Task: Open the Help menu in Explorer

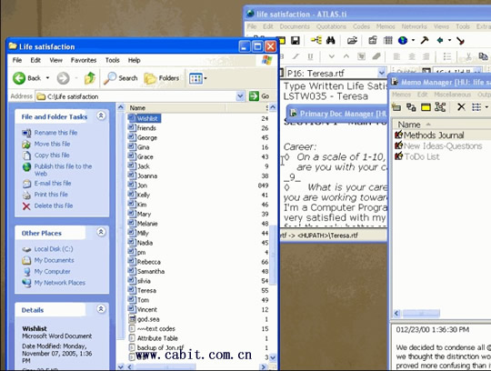Action: pos(134,60)
